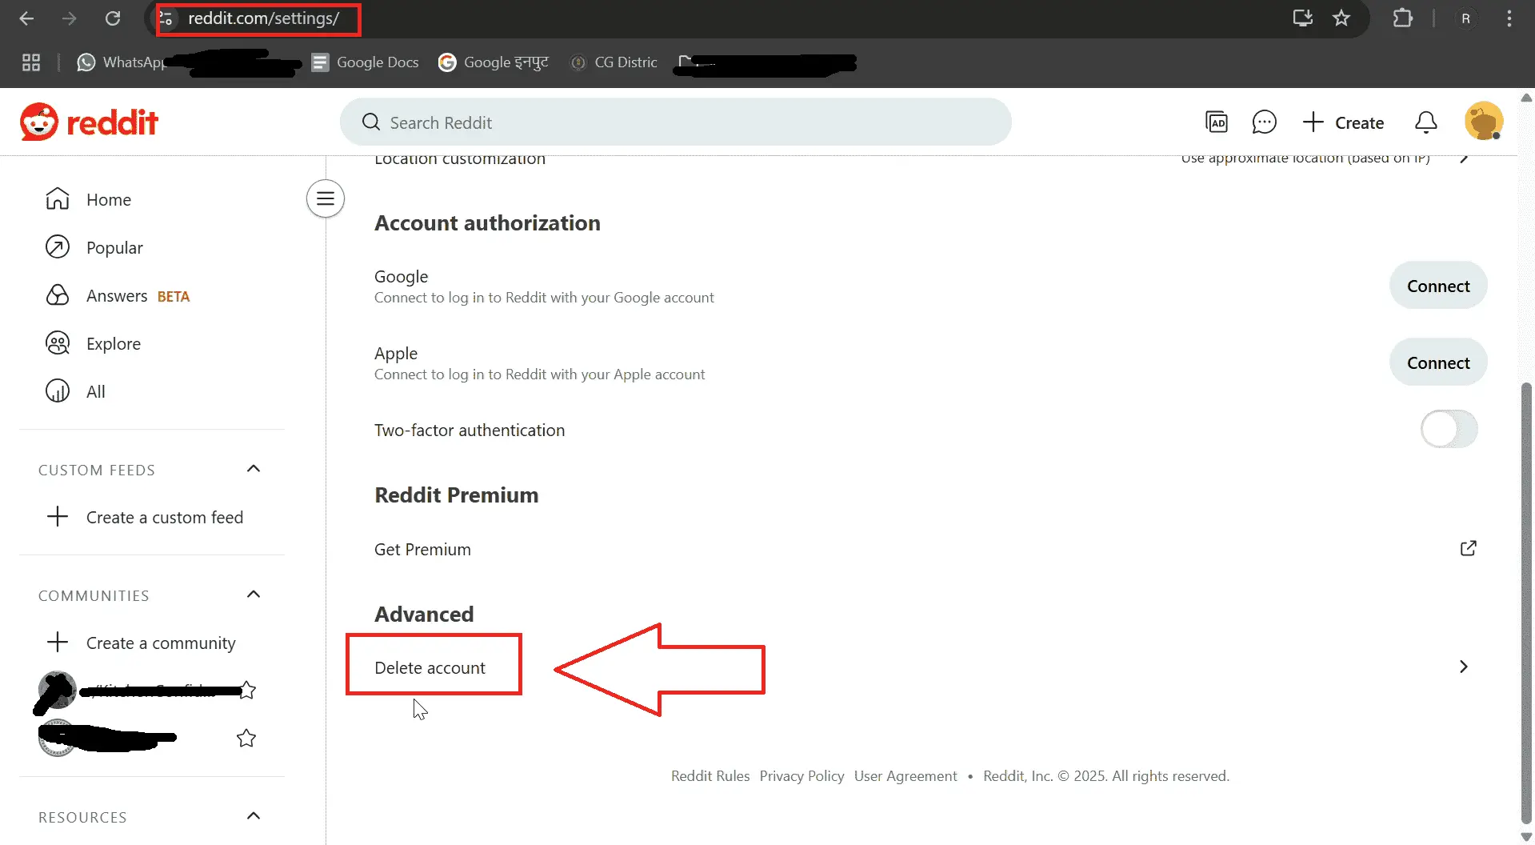This screenshot has width=1535, height=845.
Task: Open the external link icon for Get Premium
Action: pyautogui.click(x=1468, y=548)
